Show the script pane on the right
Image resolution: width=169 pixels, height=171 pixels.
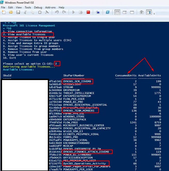tap(125, 12)
